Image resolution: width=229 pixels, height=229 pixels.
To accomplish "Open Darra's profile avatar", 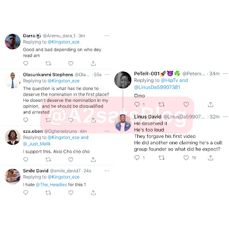I will tap(13, 41).
